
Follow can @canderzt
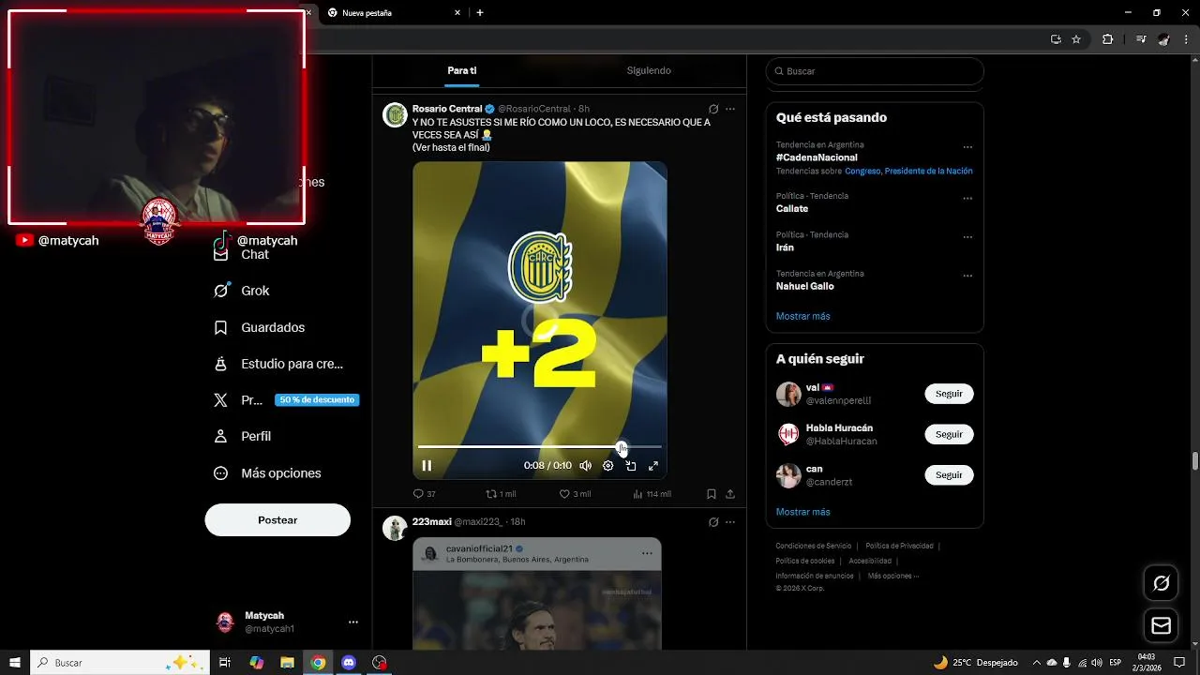[949, 475]
